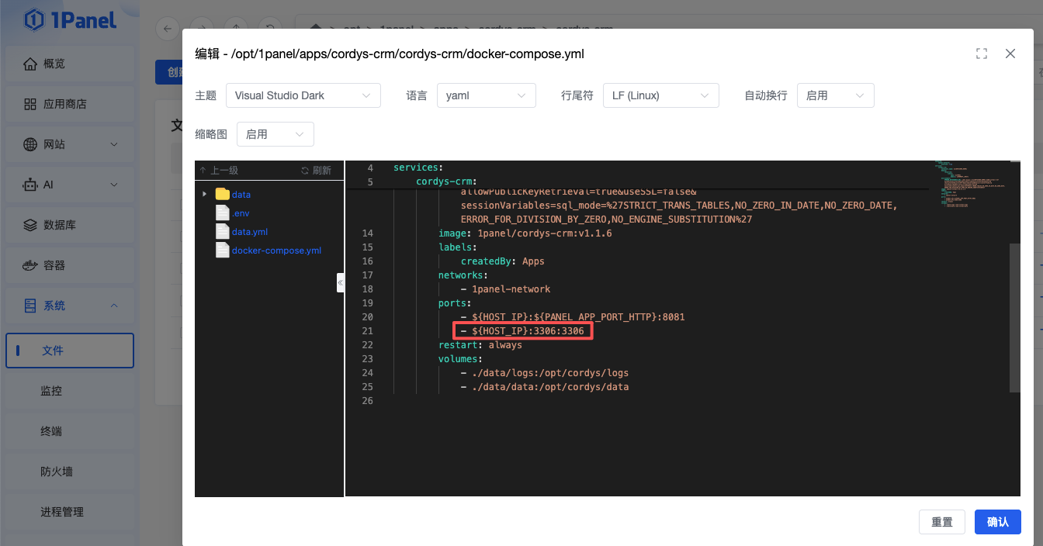The height and width of the screenshot is (546, 1043).
Task: Click the data.yml file icon
Action: pyautogui.click(x=222, y=231)
